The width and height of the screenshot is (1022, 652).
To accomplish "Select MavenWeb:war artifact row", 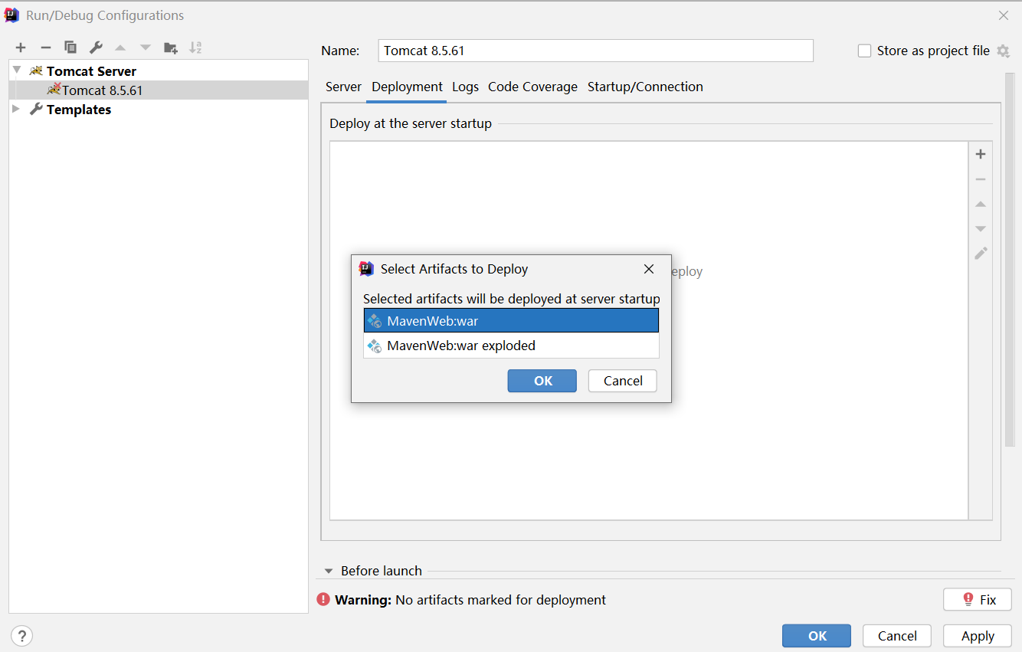I will coord(511,321).
